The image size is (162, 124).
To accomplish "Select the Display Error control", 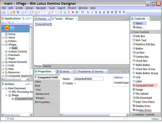I will click(x=142, y=106).
